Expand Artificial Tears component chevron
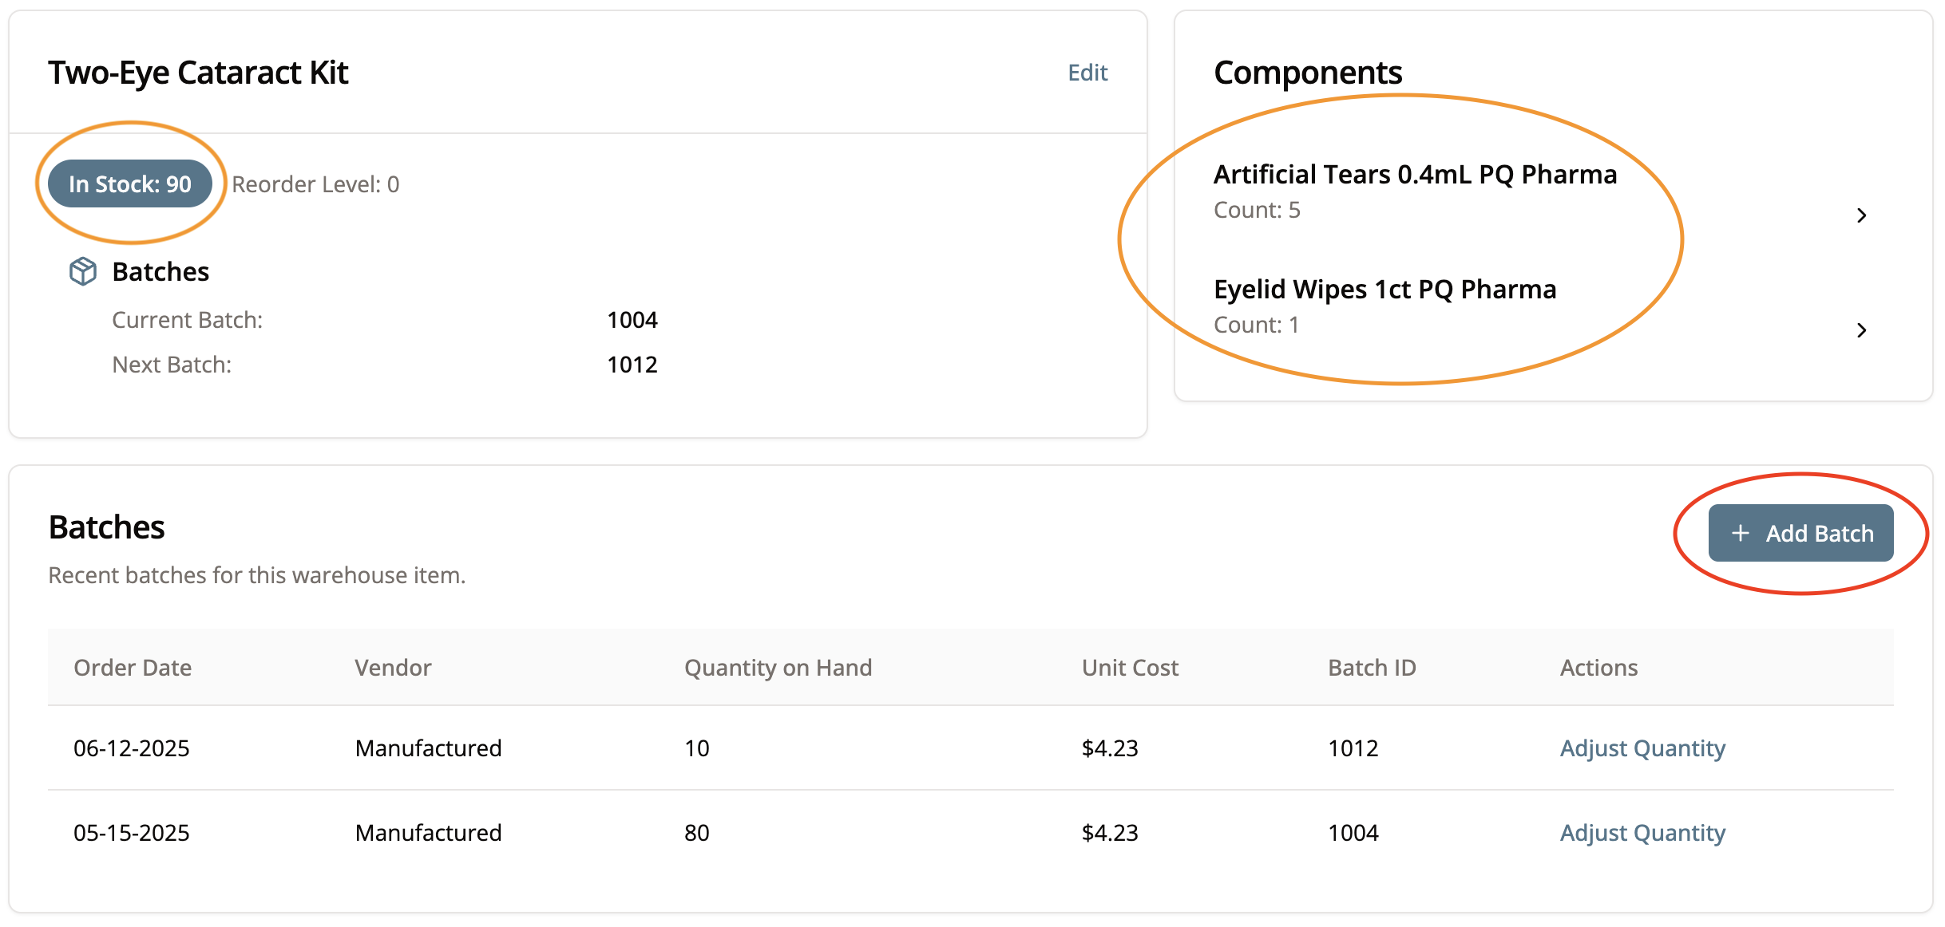The image size is (1945, 927). (x=1861, y=215)
